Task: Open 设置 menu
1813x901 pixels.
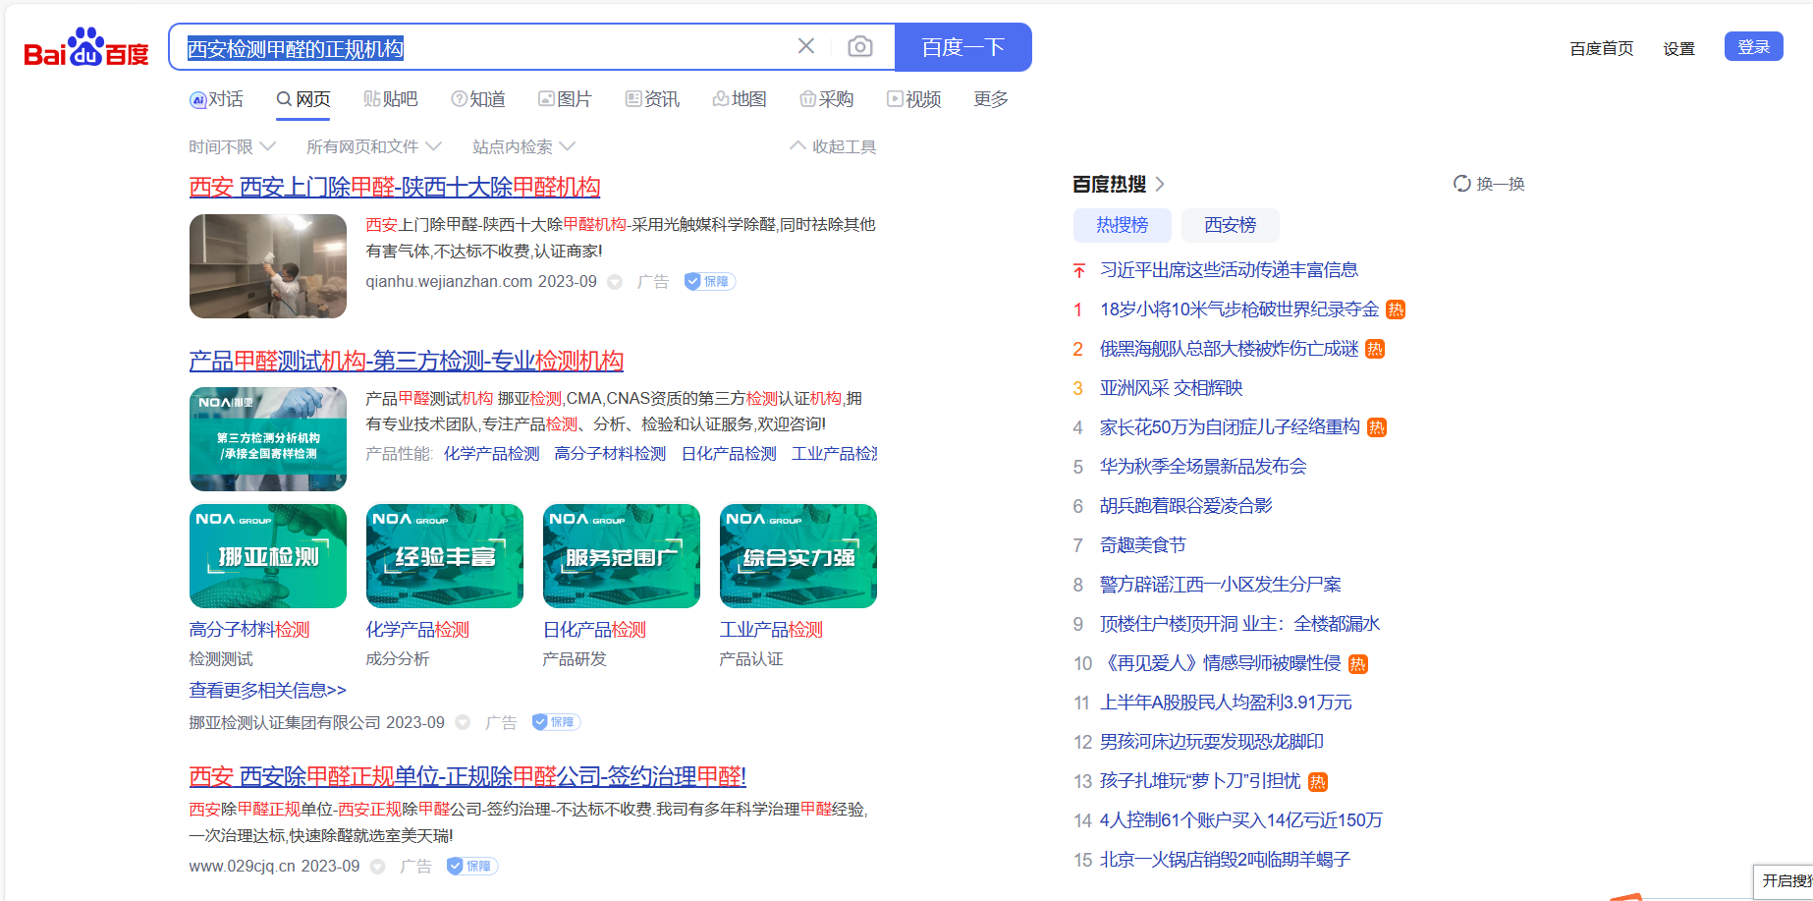Action: tap(1679, 48)
